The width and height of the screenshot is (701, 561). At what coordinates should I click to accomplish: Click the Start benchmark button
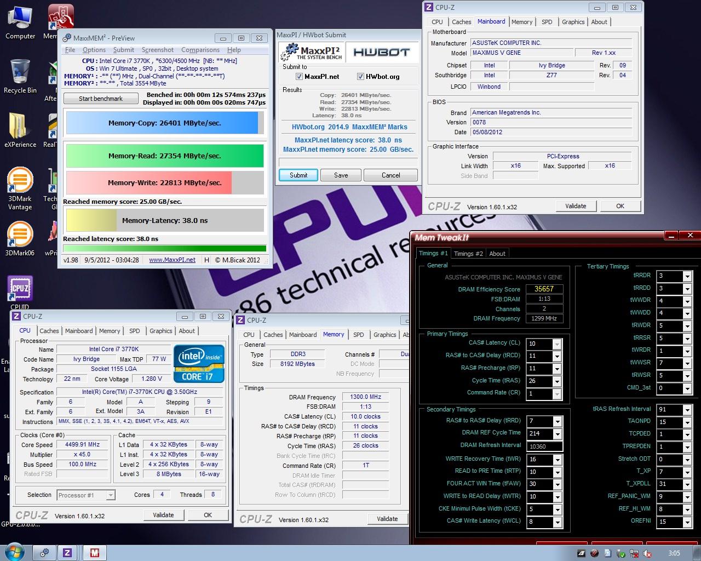pyautogui.click(x=101, y=99)
